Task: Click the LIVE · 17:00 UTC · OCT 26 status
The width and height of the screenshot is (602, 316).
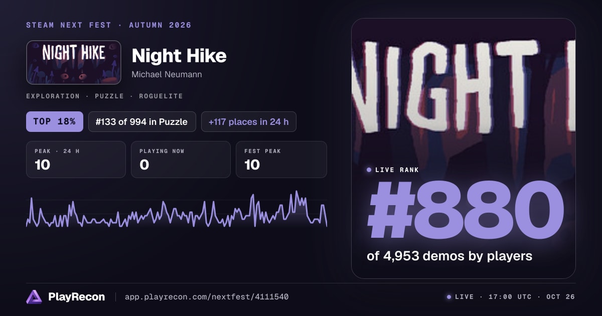Action: (511, 297)
